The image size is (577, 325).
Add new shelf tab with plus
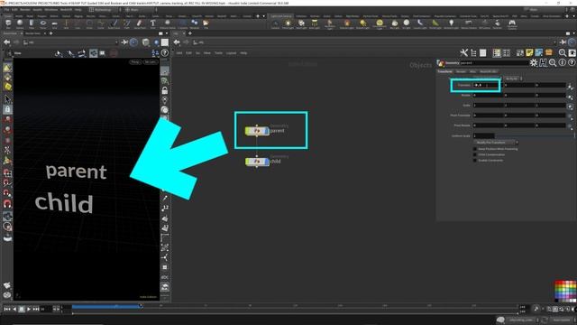point(258,16)
